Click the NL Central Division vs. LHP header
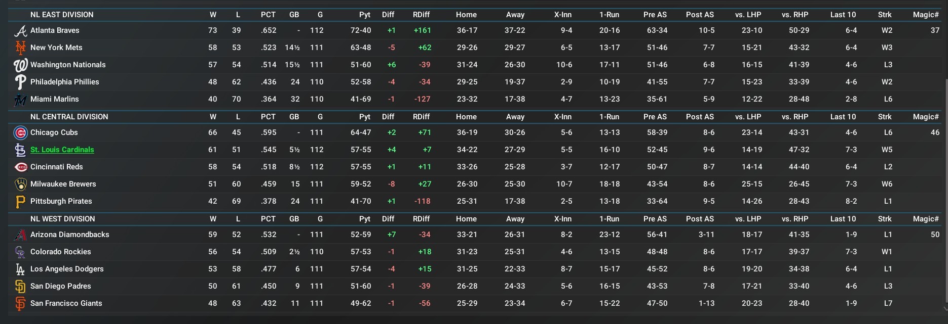 [x=748, y=117]
